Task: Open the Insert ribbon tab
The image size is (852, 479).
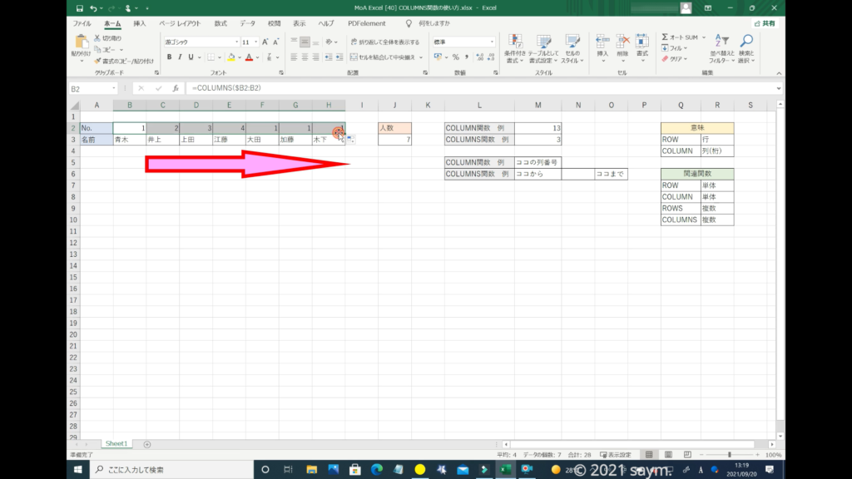Action: (x=140, y=24)
